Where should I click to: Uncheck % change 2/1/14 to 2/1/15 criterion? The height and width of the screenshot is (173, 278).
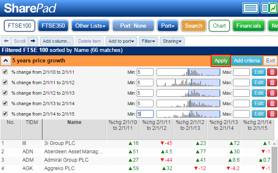(x=5, y=114)
